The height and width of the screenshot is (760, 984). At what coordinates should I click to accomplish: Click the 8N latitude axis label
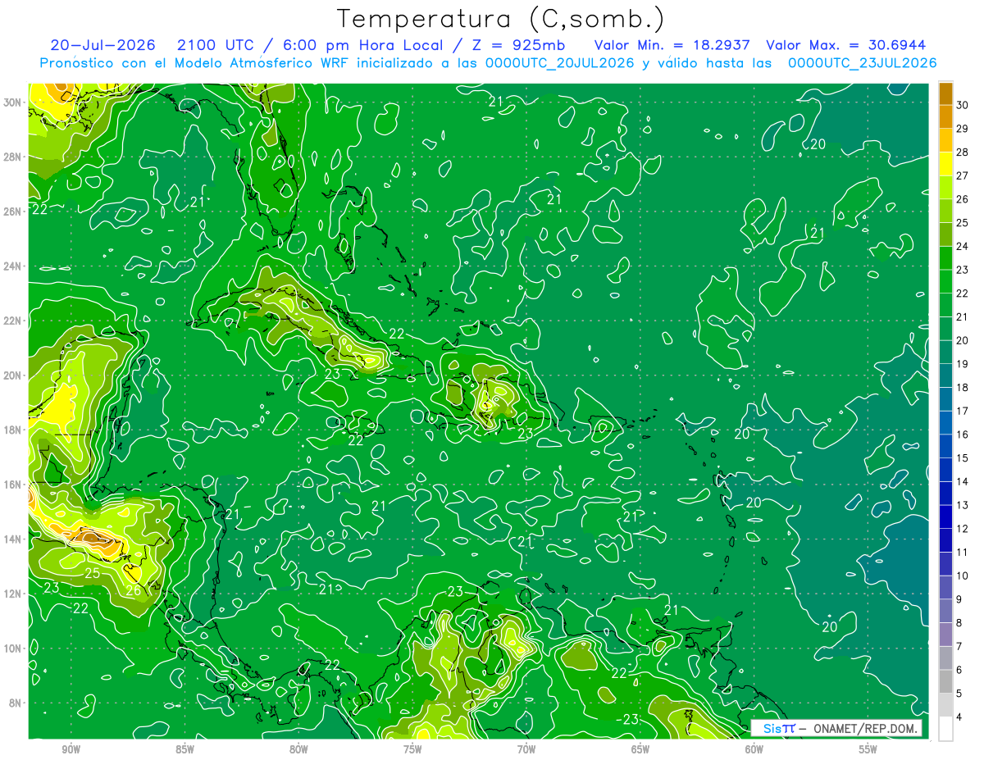tap(15, 703)
